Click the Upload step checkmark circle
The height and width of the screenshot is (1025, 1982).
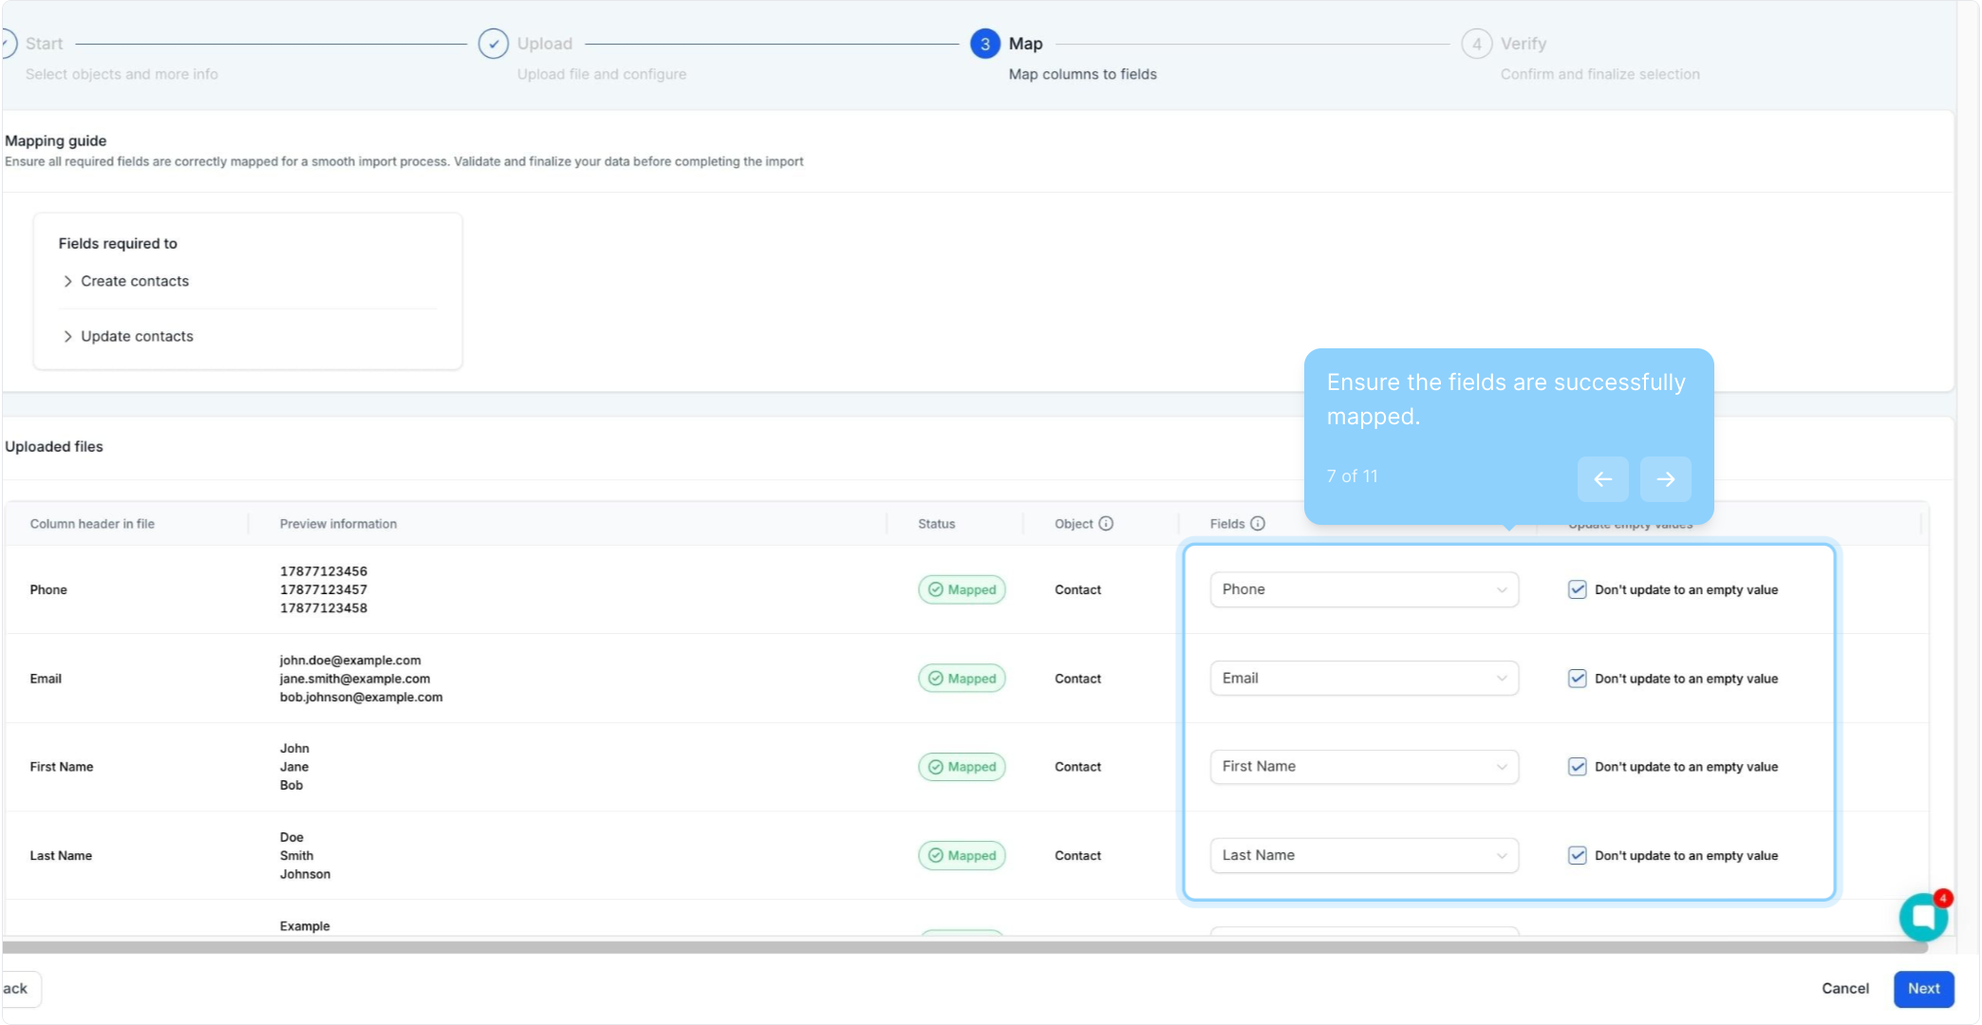tap(494, 44)
